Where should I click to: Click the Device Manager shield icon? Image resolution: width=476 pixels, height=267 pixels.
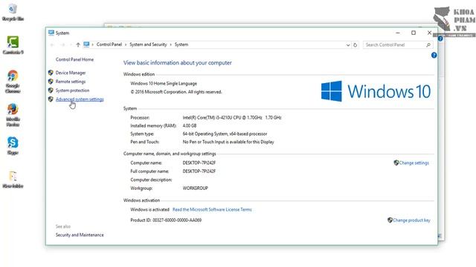[x=51, y=73]
